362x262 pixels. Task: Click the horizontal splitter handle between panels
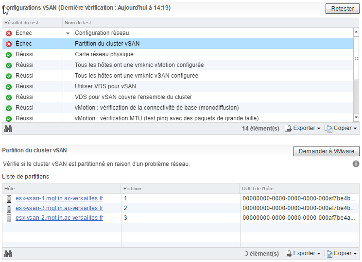[181, 140]
